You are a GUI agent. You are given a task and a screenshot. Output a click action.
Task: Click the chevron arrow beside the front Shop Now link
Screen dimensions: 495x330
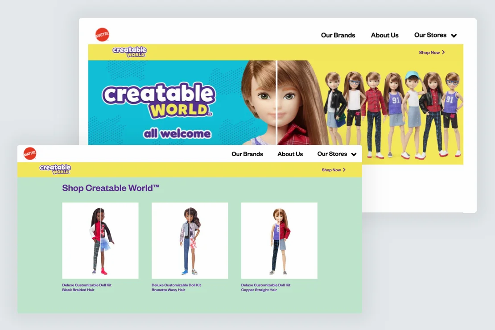coord(345,169)
